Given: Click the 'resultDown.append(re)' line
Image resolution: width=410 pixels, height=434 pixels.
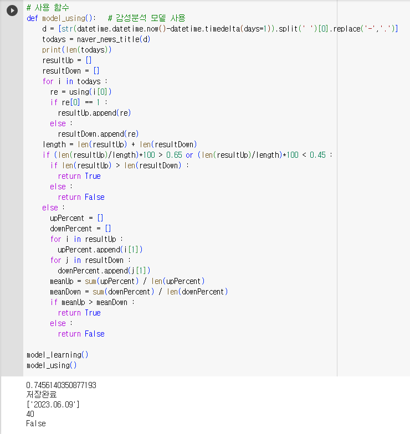Looking at the screenshot, I should (x=98, y=134).
